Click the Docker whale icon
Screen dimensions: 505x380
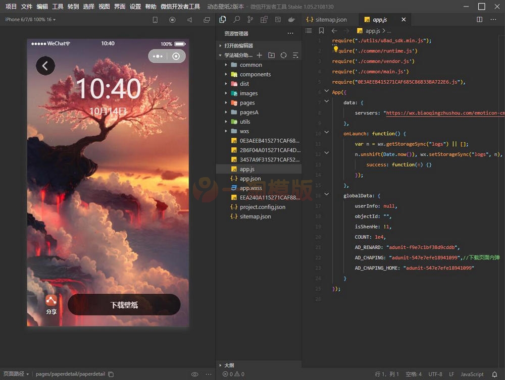point(291,20)
